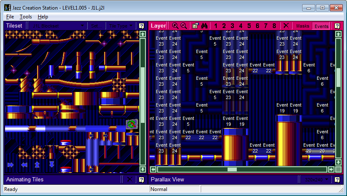Click the tileset vertical scrollbar thumb
The width and height of the screenshot is (347, 196).
click(143, 95)
